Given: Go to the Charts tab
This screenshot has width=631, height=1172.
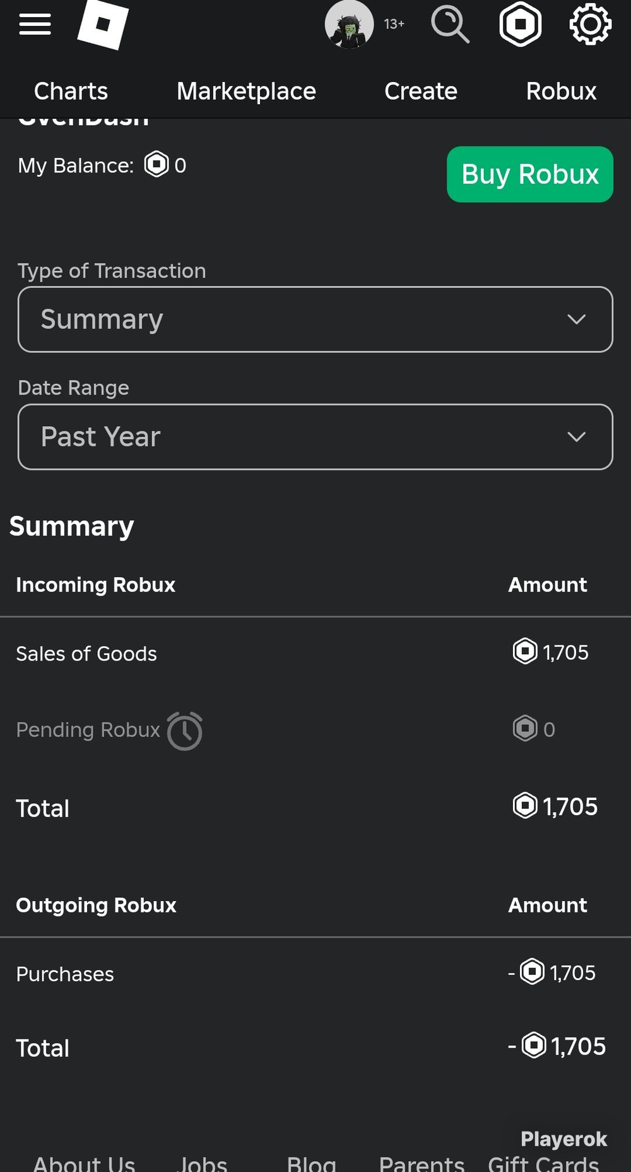Looking at the screenshot, I should (71, 92).
